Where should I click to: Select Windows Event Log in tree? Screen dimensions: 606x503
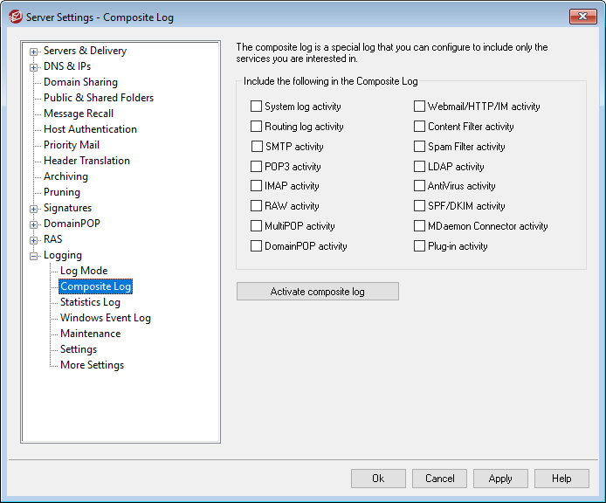pos(105,318)
